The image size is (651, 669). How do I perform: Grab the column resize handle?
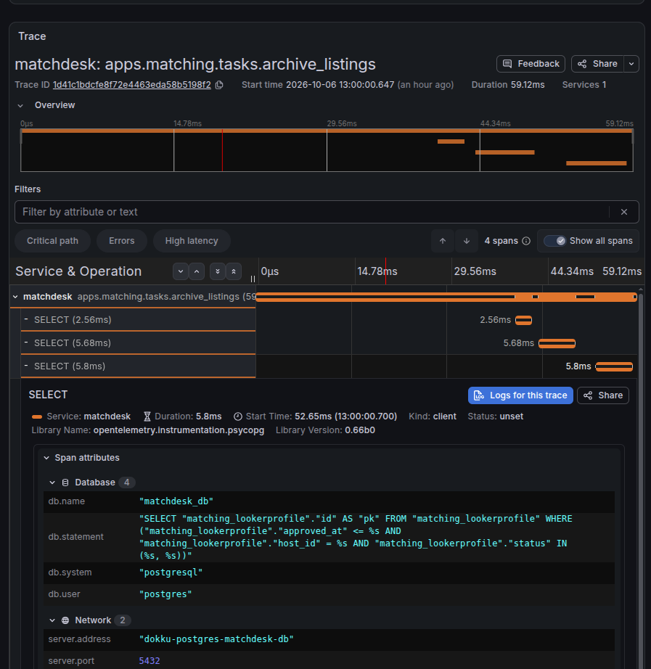coord(253,279)
